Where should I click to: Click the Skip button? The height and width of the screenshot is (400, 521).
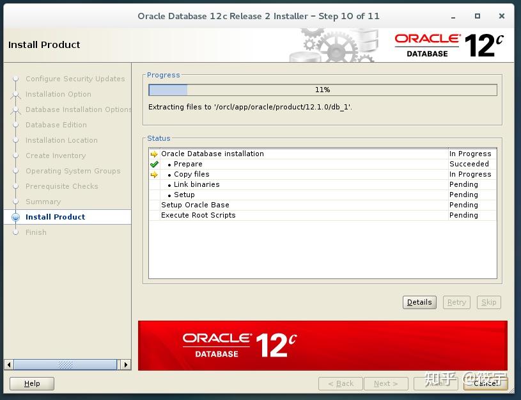click(488, 302)
